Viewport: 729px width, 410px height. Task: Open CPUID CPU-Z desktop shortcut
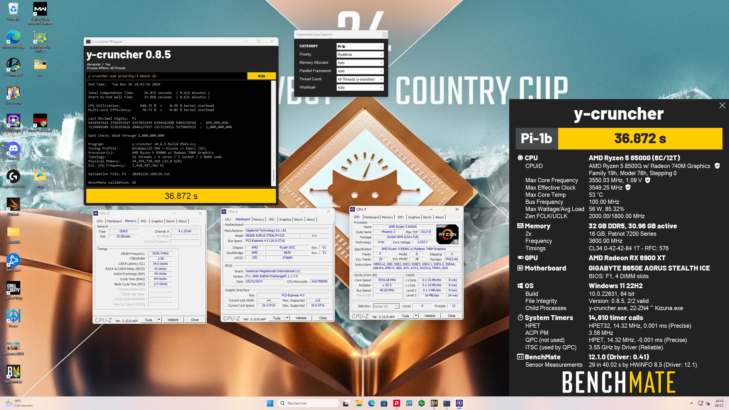13,123
